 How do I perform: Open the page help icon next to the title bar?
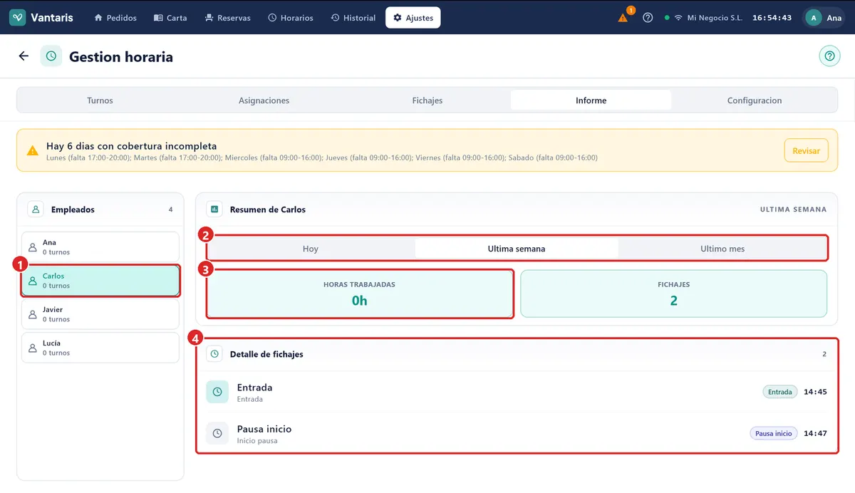829,56
